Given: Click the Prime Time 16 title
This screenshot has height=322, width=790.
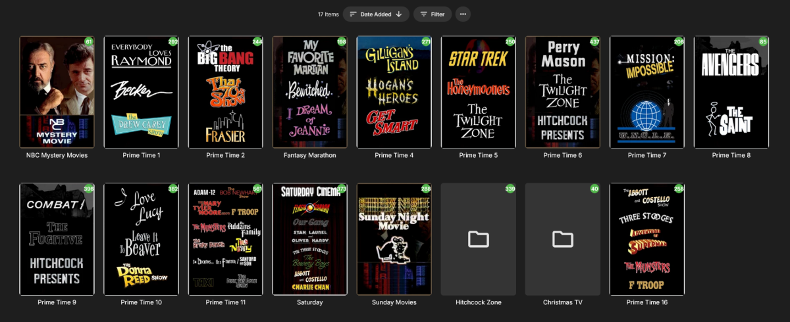Looking at the screenshot, I should pos(646,303).
